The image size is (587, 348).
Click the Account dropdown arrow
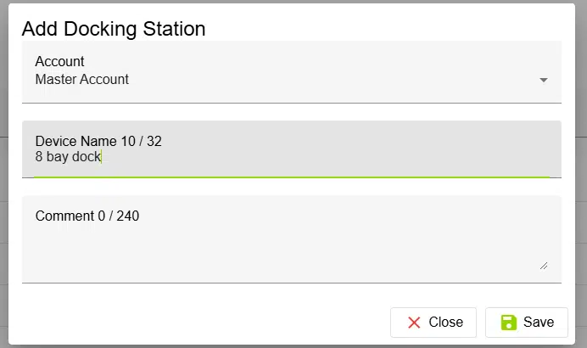click(544, 80)
